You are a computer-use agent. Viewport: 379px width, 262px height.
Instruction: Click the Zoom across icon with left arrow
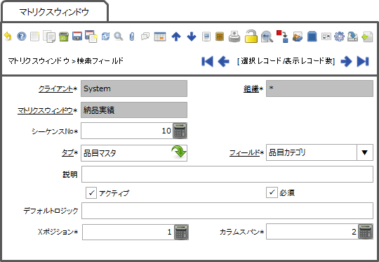click(x=267, y=37)
